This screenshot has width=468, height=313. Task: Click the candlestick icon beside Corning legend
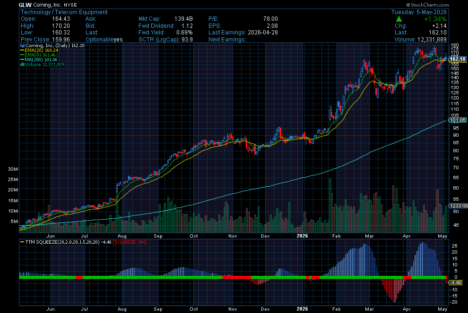(22, 46)
